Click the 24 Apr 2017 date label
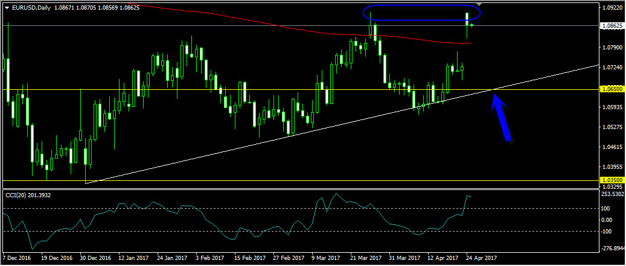 [482, 258]
